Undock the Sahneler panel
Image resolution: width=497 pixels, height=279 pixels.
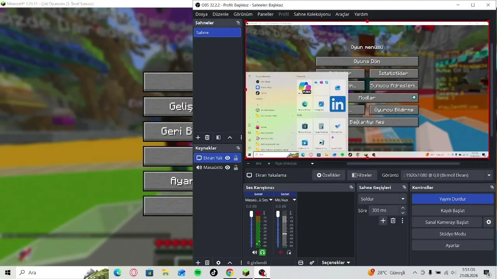point(238,23)
